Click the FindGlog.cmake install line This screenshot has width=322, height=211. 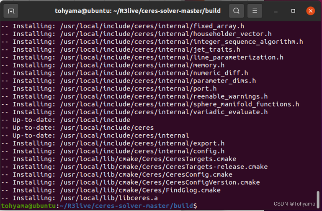[111, 190]
